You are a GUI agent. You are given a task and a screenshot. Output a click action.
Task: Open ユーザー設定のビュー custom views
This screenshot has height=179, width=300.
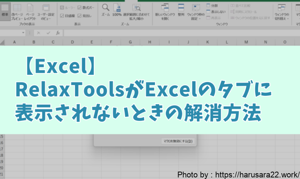tap(46, 12)
